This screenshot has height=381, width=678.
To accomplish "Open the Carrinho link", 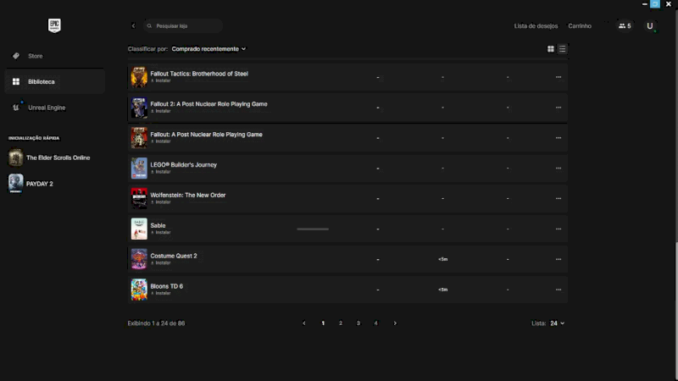I will 580,26.
